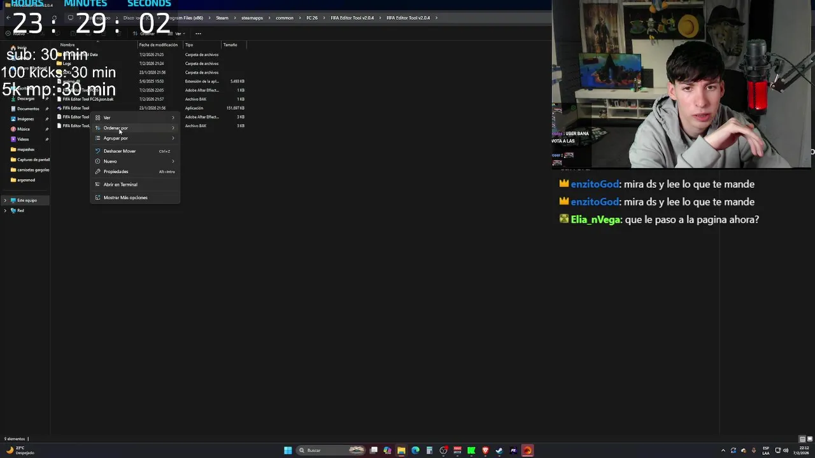Click the Agrupar por list icon
Screen dimensions: 815x458
pos(97,138)
